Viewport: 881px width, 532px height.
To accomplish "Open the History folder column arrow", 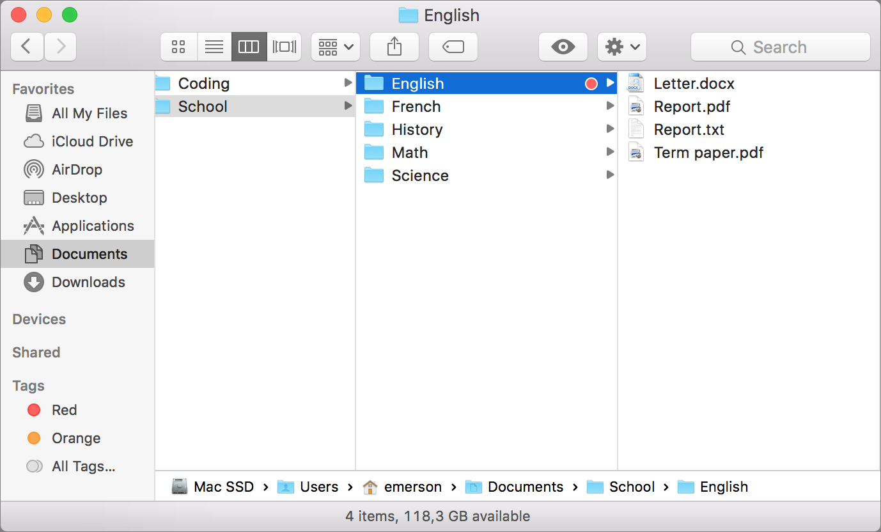I will [x=610, y=129].
